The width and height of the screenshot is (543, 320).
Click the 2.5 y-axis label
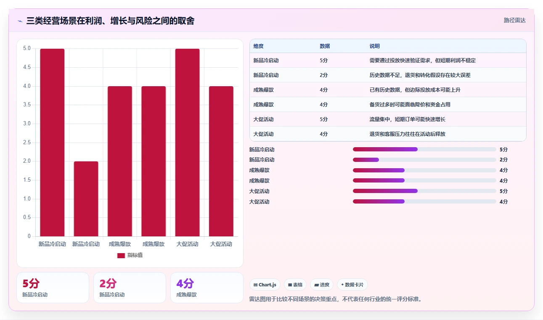pos(27,143)
